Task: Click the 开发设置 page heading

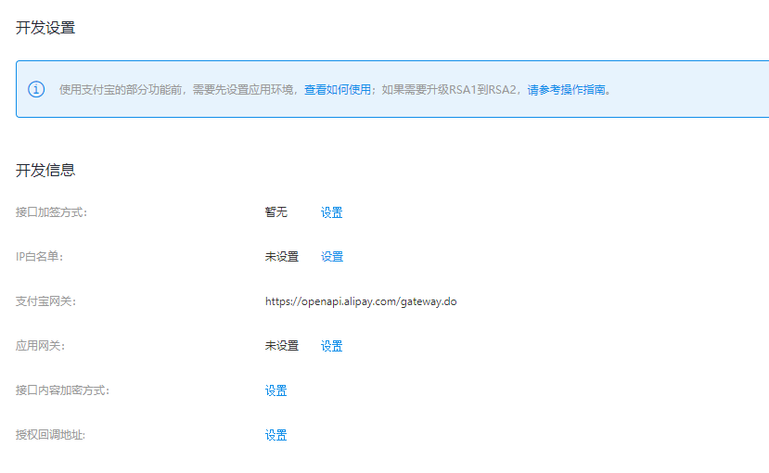Action: (45, 28)
